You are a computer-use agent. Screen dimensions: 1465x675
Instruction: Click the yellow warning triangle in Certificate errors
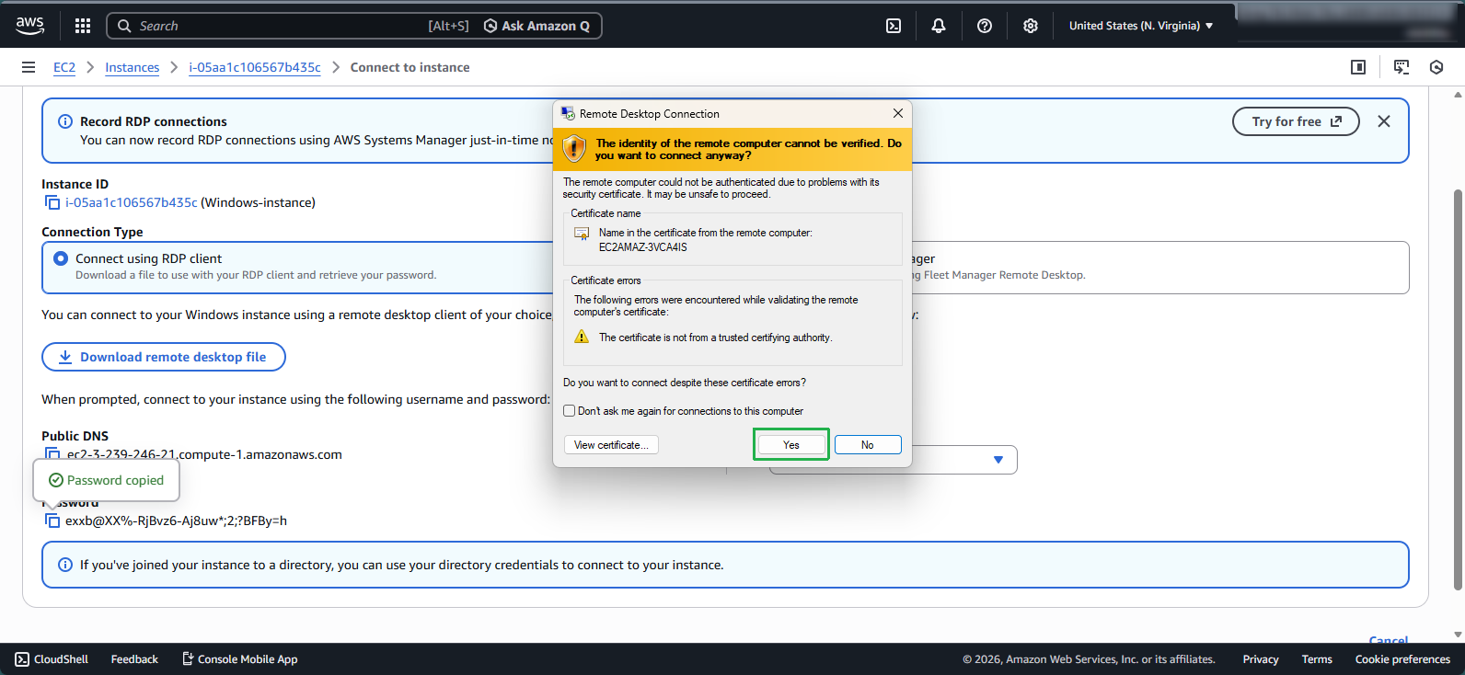(582, 337)
